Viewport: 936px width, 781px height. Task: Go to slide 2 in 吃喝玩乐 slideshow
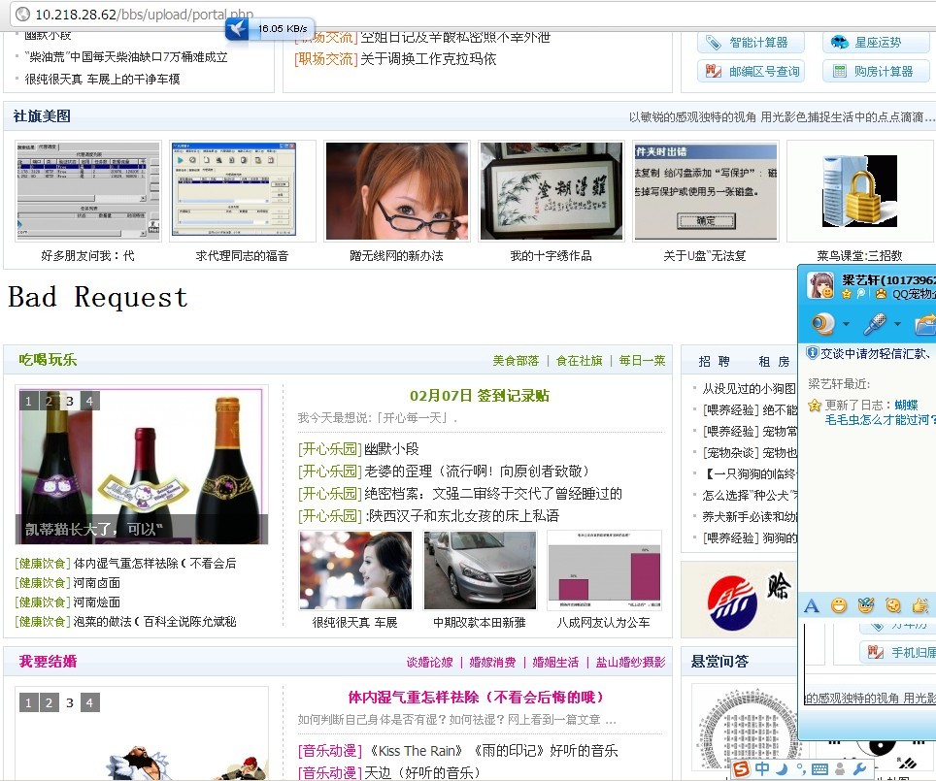tap(49, 401)
